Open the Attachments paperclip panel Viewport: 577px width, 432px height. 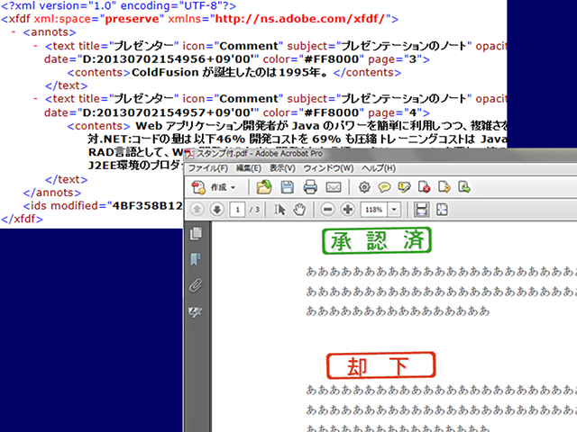coord(196,286)
